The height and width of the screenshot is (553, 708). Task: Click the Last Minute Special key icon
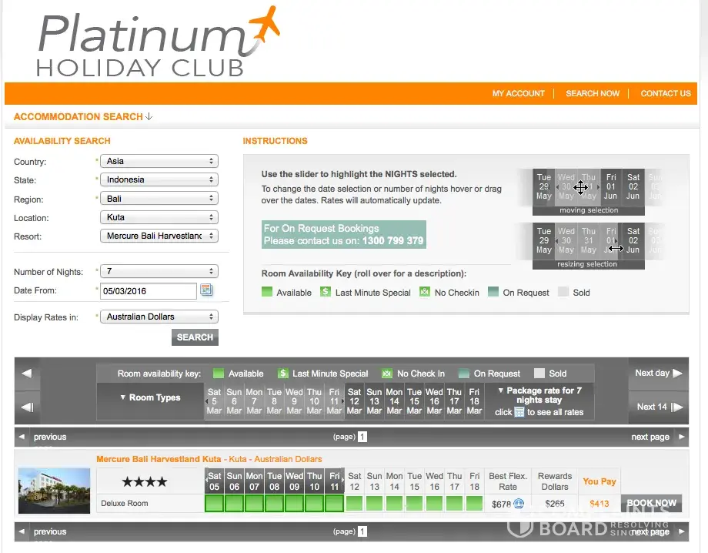[x=326, y=293]
